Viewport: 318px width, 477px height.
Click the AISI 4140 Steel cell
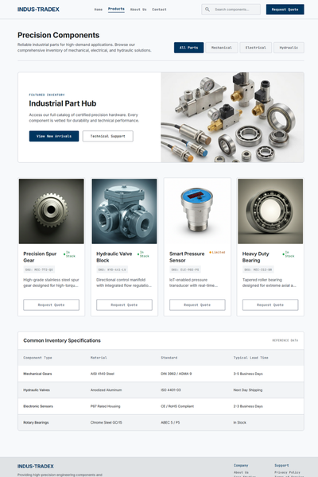click(x=103, y=374)
